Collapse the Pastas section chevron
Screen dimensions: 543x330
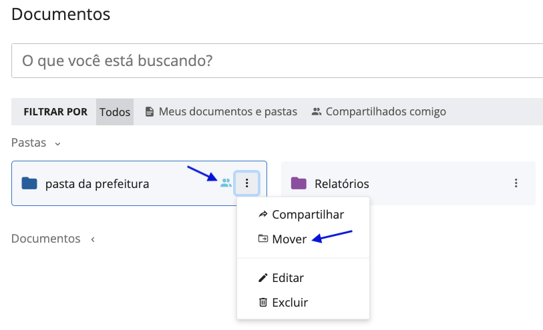(x=58, y=143)
